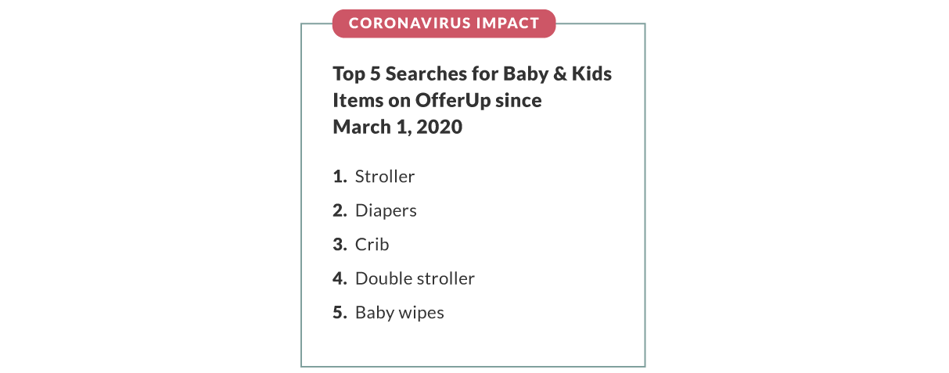Select the Stroller list item
The image size is (949, 373).
point(384,177)
